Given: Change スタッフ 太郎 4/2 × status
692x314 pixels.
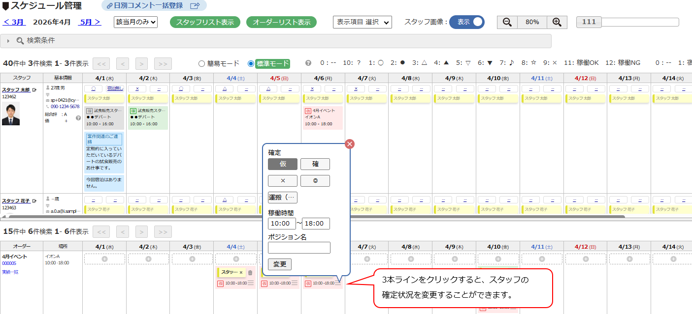Looking at the screenshot, I should (137, 89).
